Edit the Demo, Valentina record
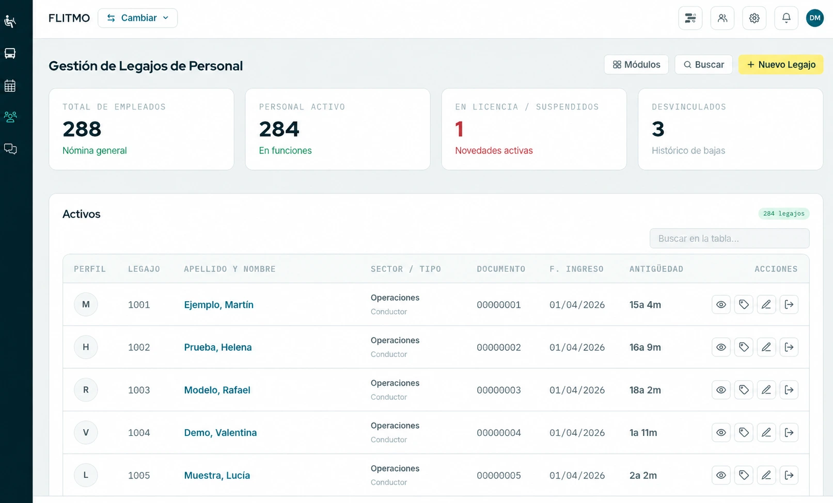 click(x=766, y=432)
